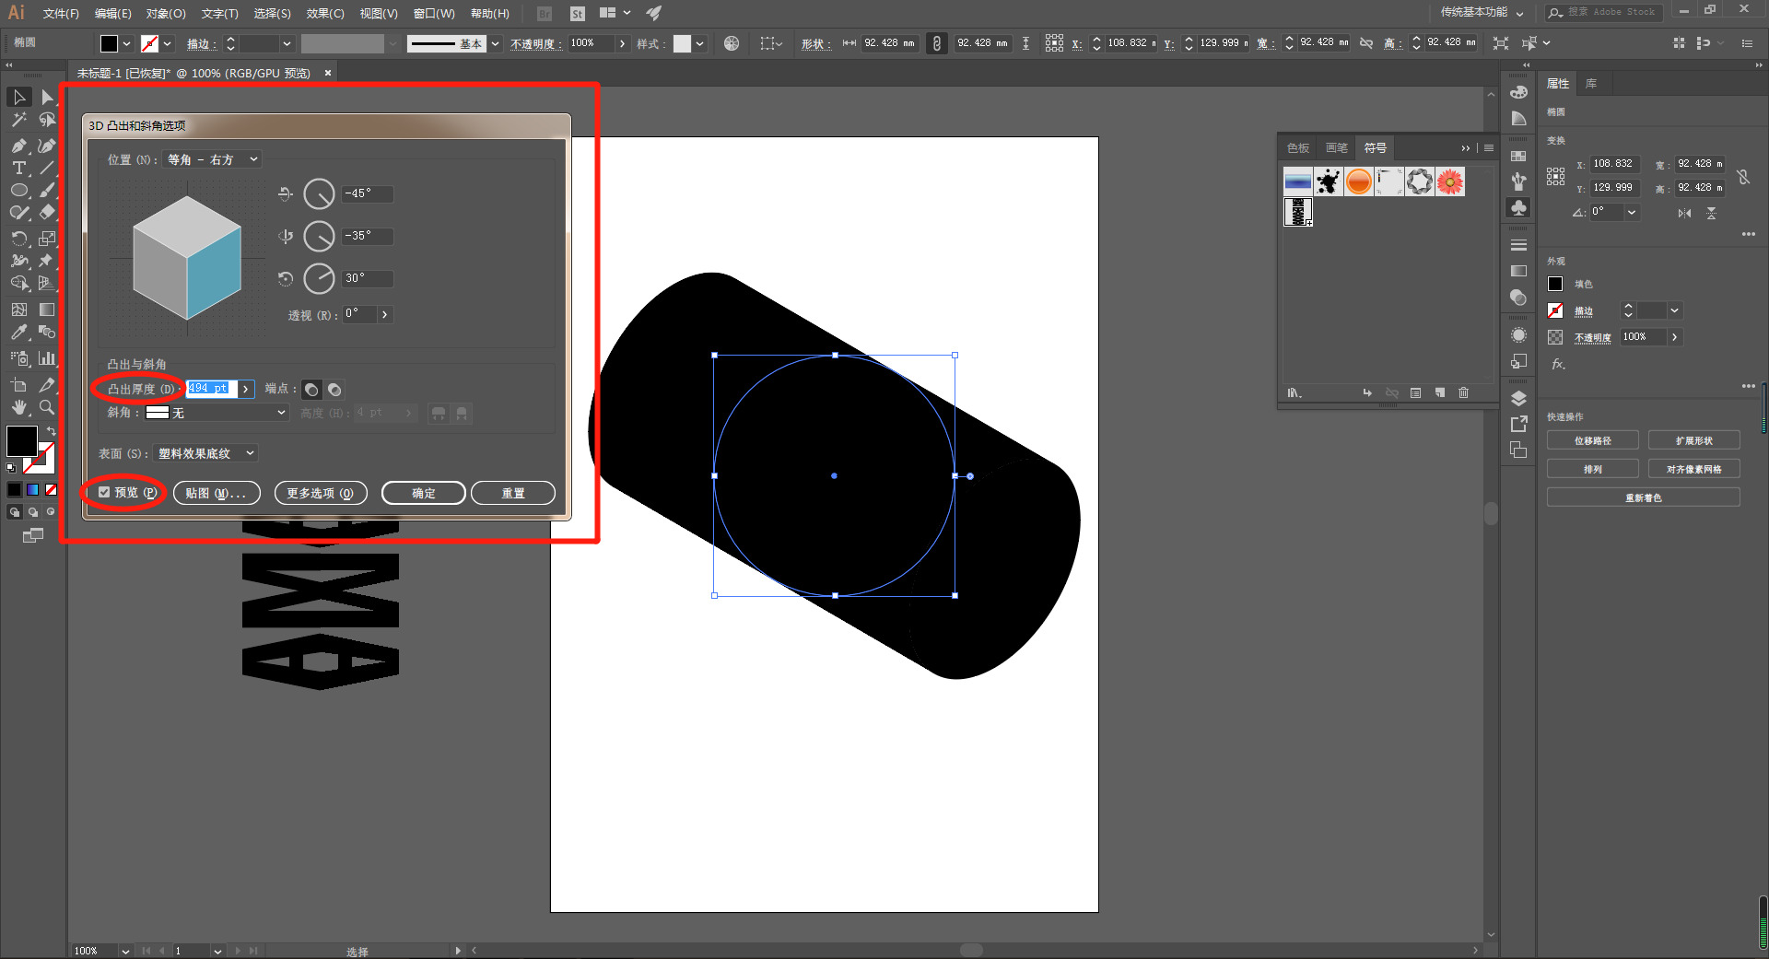This screenshot has width=1769, height=959.
Task: Expand the 表面 surface shading dropdown
Action: [206, 453]
